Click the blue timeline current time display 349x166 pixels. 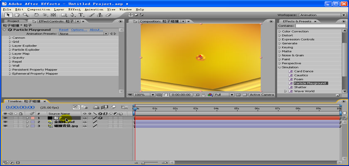(x=20, y=107)
